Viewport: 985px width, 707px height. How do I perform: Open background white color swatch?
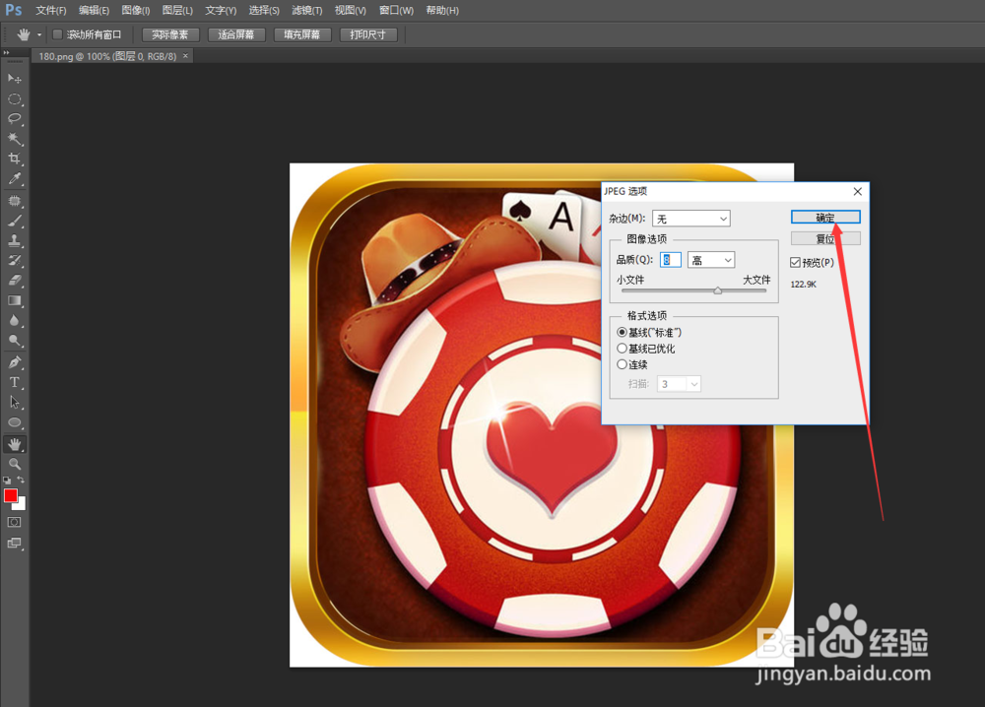[22, 505]
